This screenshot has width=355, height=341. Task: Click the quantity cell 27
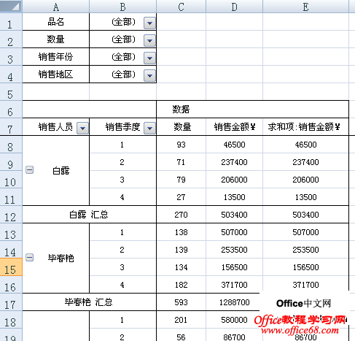[x=182, y=197]
